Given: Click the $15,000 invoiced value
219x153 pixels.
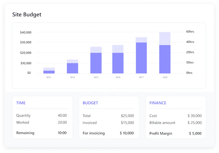Looking at the screenshot, I should (127, 123).
